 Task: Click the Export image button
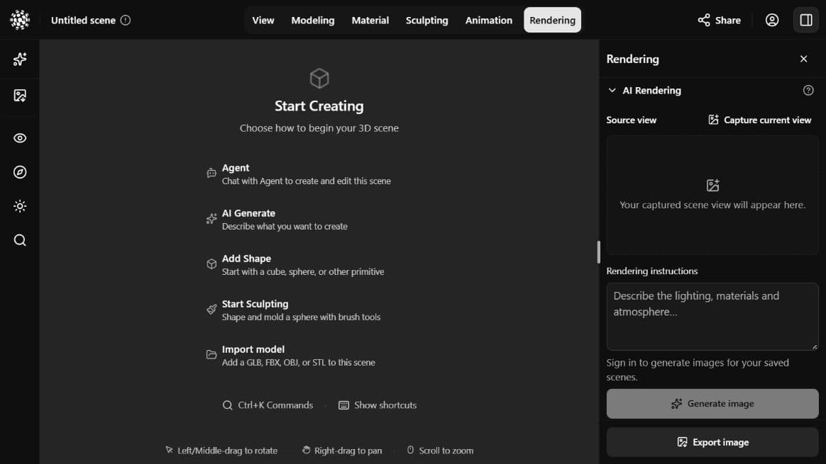[x=712, y=443]
